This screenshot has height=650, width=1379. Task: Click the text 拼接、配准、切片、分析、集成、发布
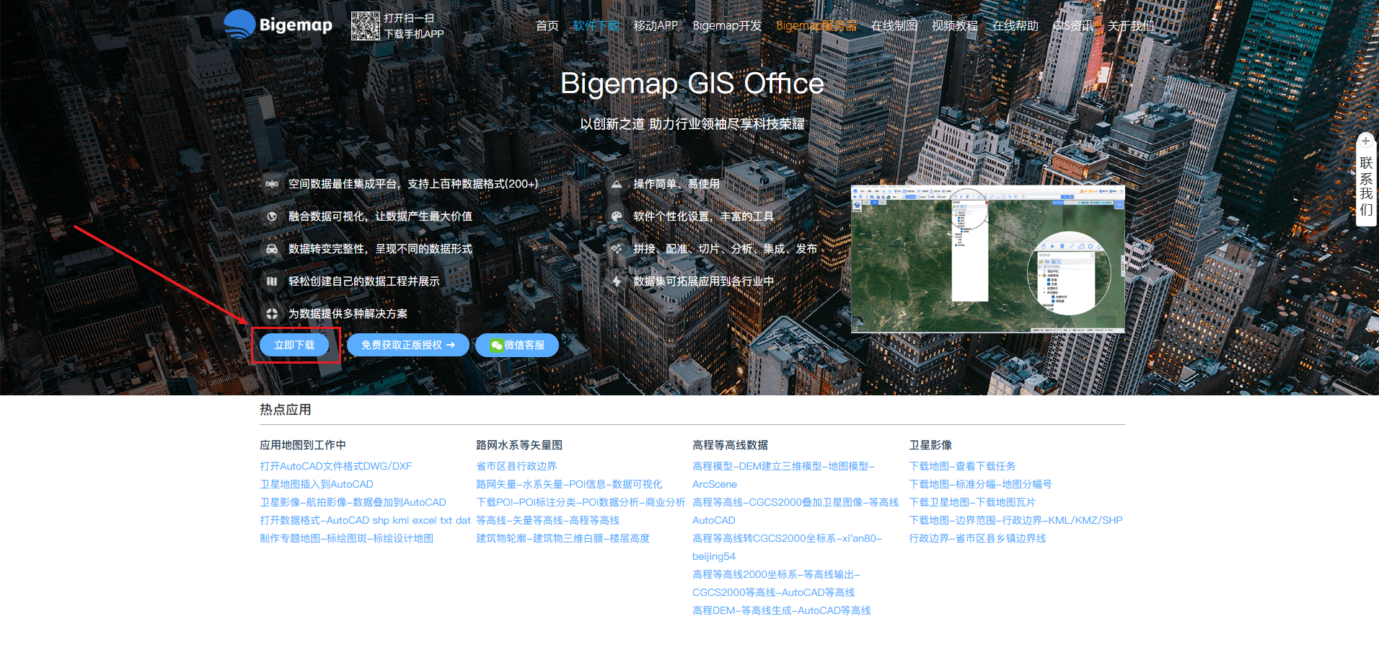click(725, 249)
